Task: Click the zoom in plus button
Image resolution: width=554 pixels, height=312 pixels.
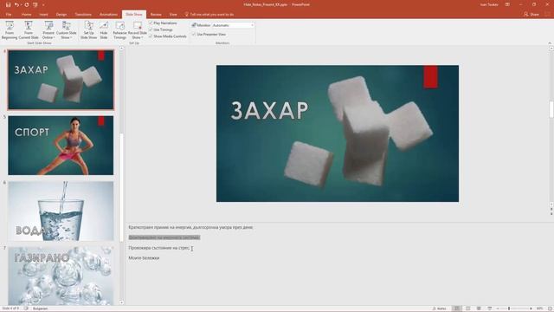Action: coord(531,309)
